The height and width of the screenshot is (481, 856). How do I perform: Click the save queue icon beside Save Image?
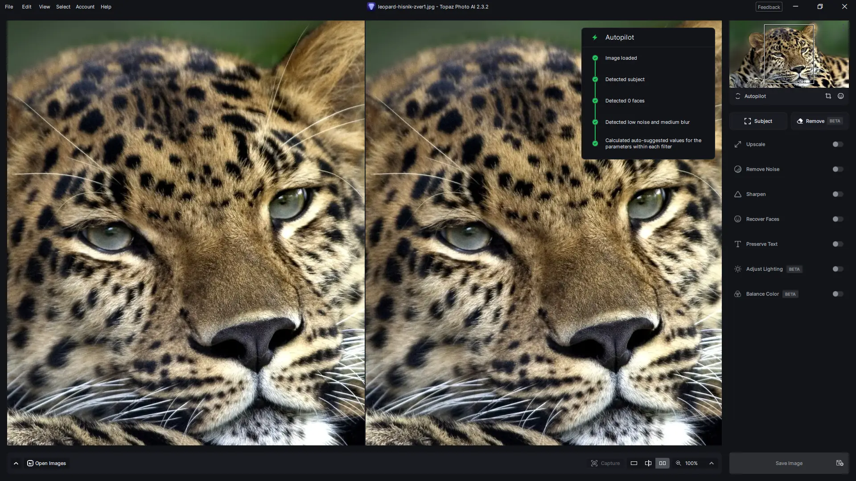pyautogui.click(x=840, y=463)
